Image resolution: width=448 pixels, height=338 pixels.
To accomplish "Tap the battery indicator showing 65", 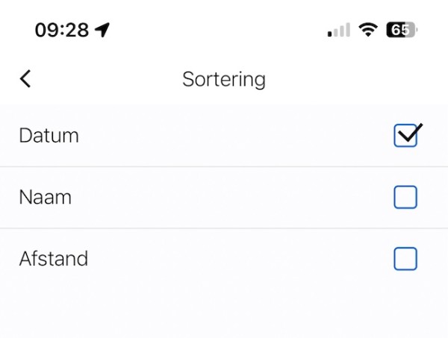I will (x=401, y=30).
